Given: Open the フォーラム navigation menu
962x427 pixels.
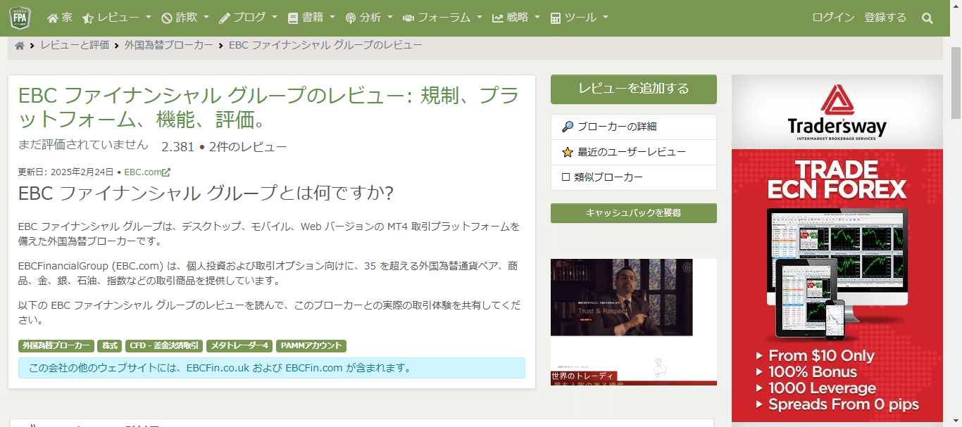Looking at the screenshot, I should click(442, 18).
